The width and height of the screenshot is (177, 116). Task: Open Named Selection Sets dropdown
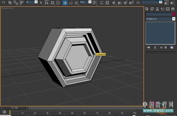[161, 2]
